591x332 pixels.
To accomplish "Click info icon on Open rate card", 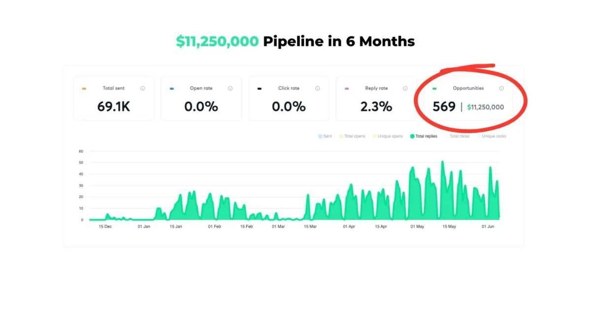I will pos(230,89).
